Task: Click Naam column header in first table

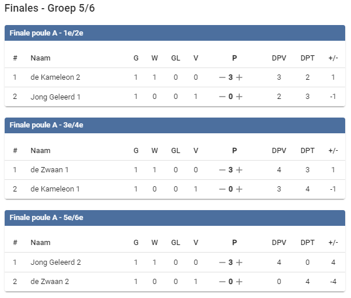Action: [x=40, y=58]
